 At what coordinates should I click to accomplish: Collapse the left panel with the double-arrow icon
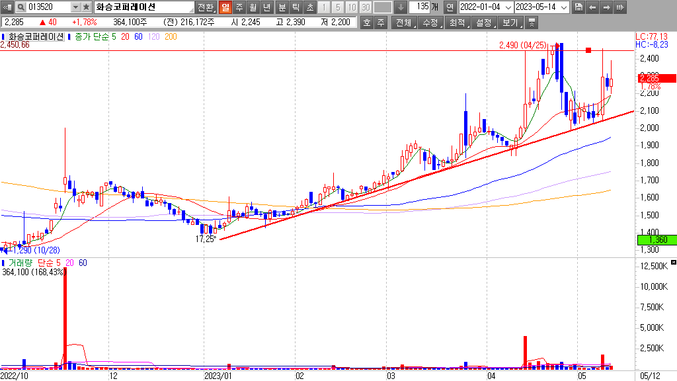(7, 7)
